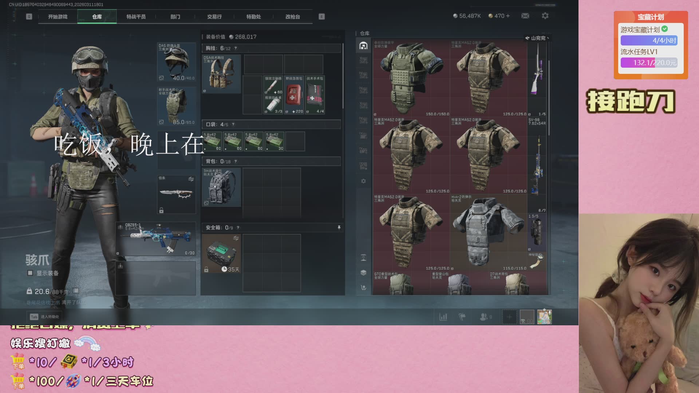Toggle the 显示装备 checkbox

(30, 273)
